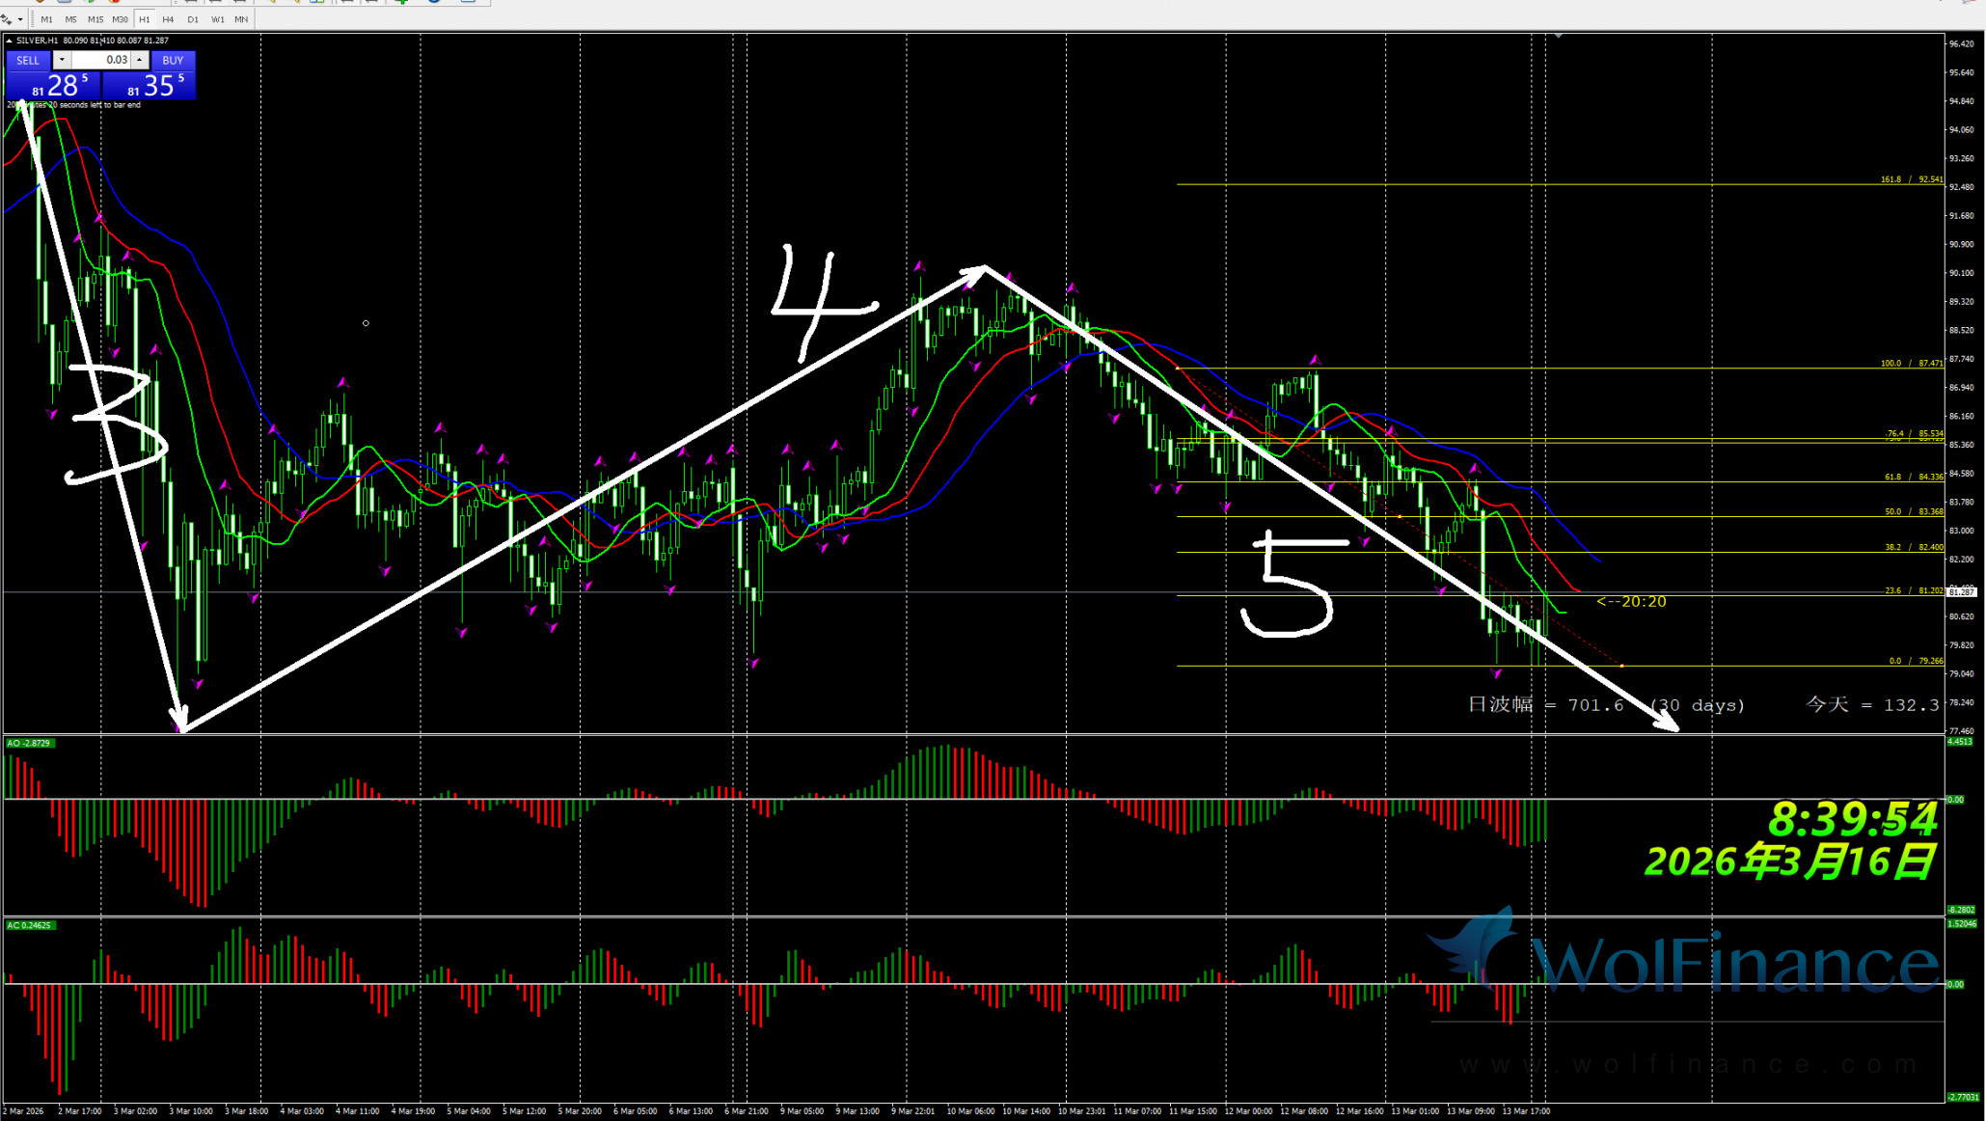
Task: Switch chart to M1 timeframe
Action: 46,19
